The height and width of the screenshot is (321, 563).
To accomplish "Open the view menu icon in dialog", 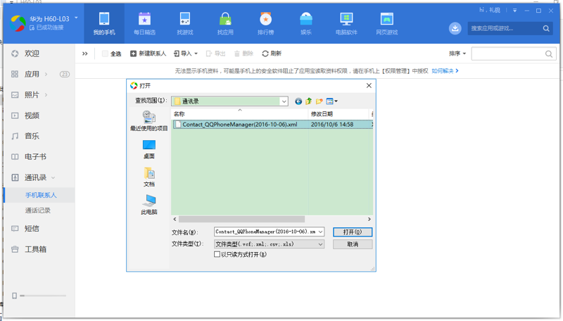I will point(331,101).
